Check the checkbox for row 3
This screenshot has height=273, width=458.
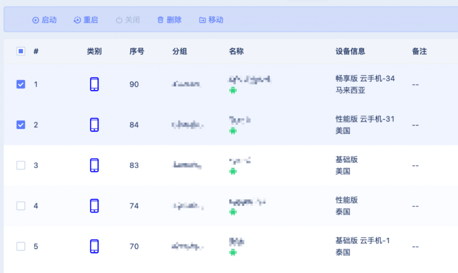21,165
